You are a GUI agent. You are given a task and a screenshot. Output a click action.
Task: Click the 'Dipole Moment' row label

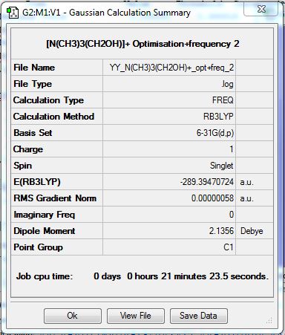click(x=45, y=231)
